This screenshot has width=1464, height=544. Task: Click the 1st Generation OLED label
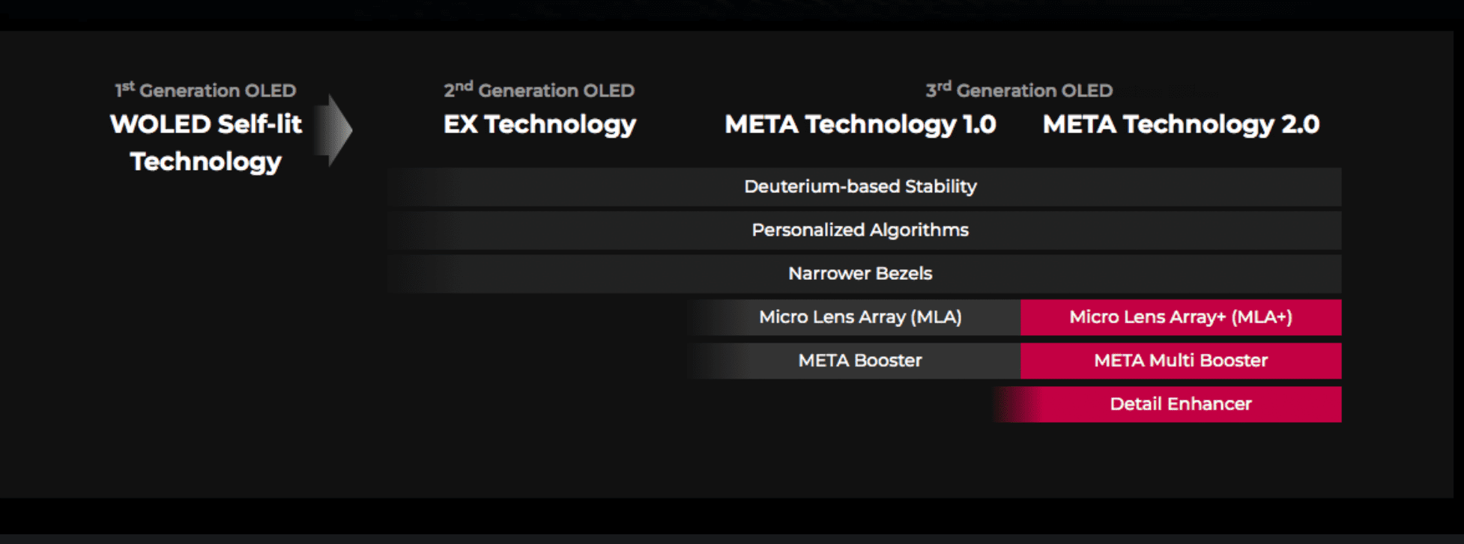point(205,90)
